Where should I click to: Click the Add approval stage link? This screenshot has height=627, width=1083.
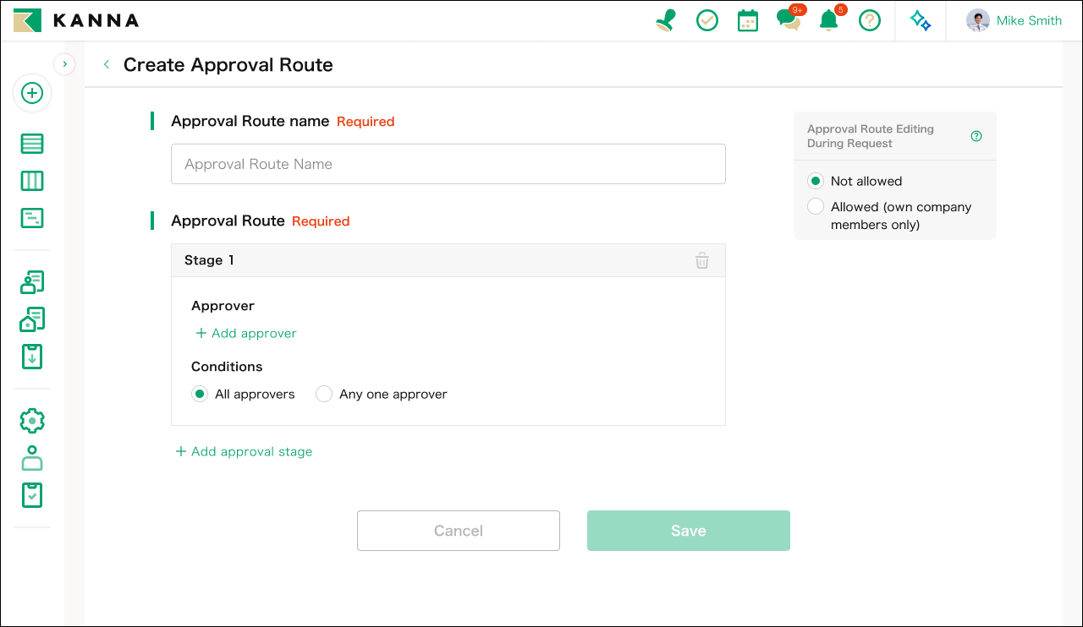click(x=244, y=451)
